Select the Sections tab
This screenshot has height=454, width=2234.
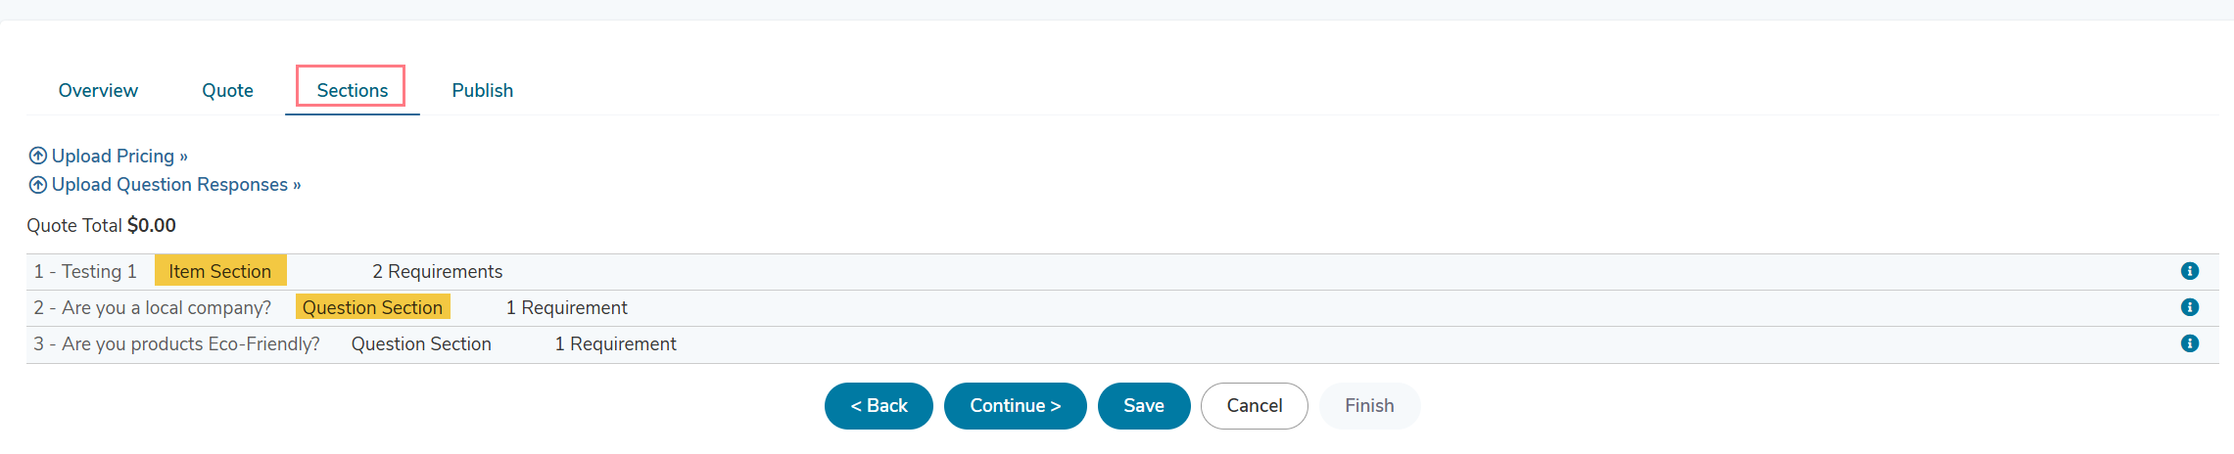point(353,90)
